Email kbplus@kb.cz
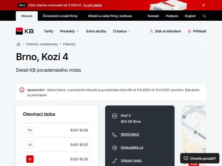Screen dimensions: 222x166 [132, 147]
